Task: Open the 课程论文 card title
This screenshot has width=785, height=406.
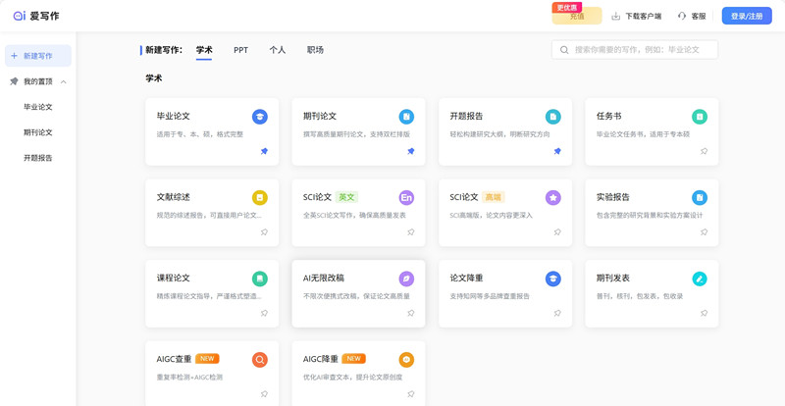Action: click(x=174, y=279)
